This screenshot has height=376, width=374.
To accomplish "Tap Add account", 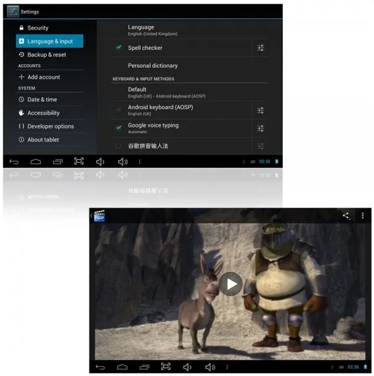I will coord(50,77).
